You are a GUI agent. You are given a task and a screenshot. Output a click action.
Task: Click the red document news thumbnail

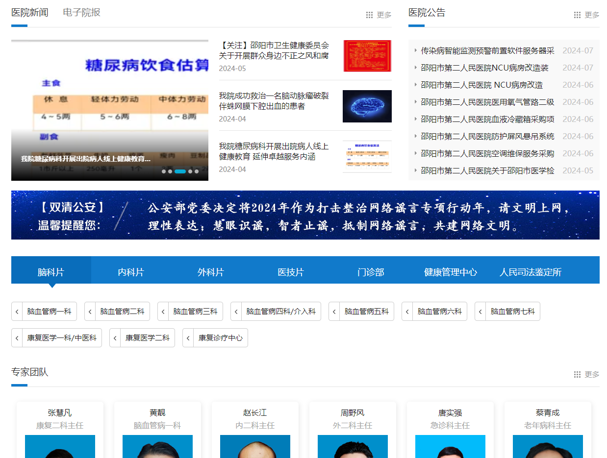tap(367, 56)
